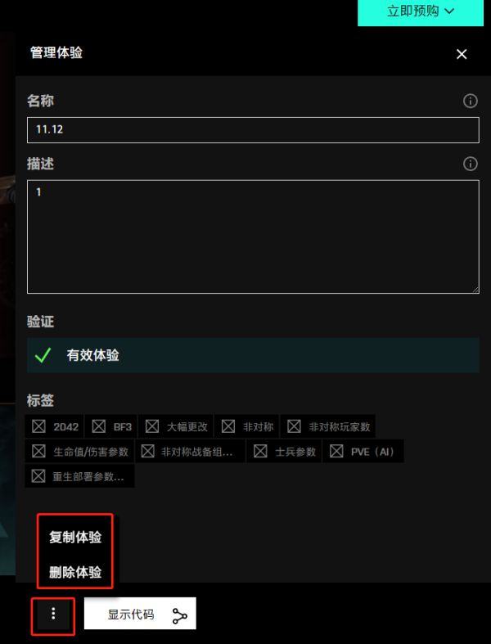Open the three-dot more options menu
This screenshot has width=491, height=644.
coord(53,614)
